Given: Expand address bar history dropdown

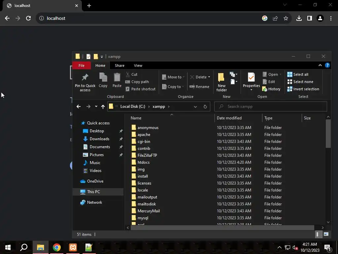Looking at the screenshot, I should click(x=195, y=106).
